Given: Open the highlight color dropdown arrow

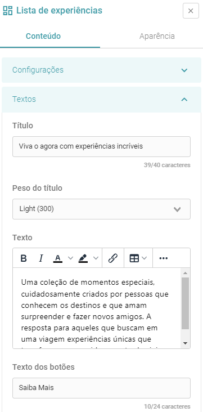Looking at the screenshot, I should (96, 258).
